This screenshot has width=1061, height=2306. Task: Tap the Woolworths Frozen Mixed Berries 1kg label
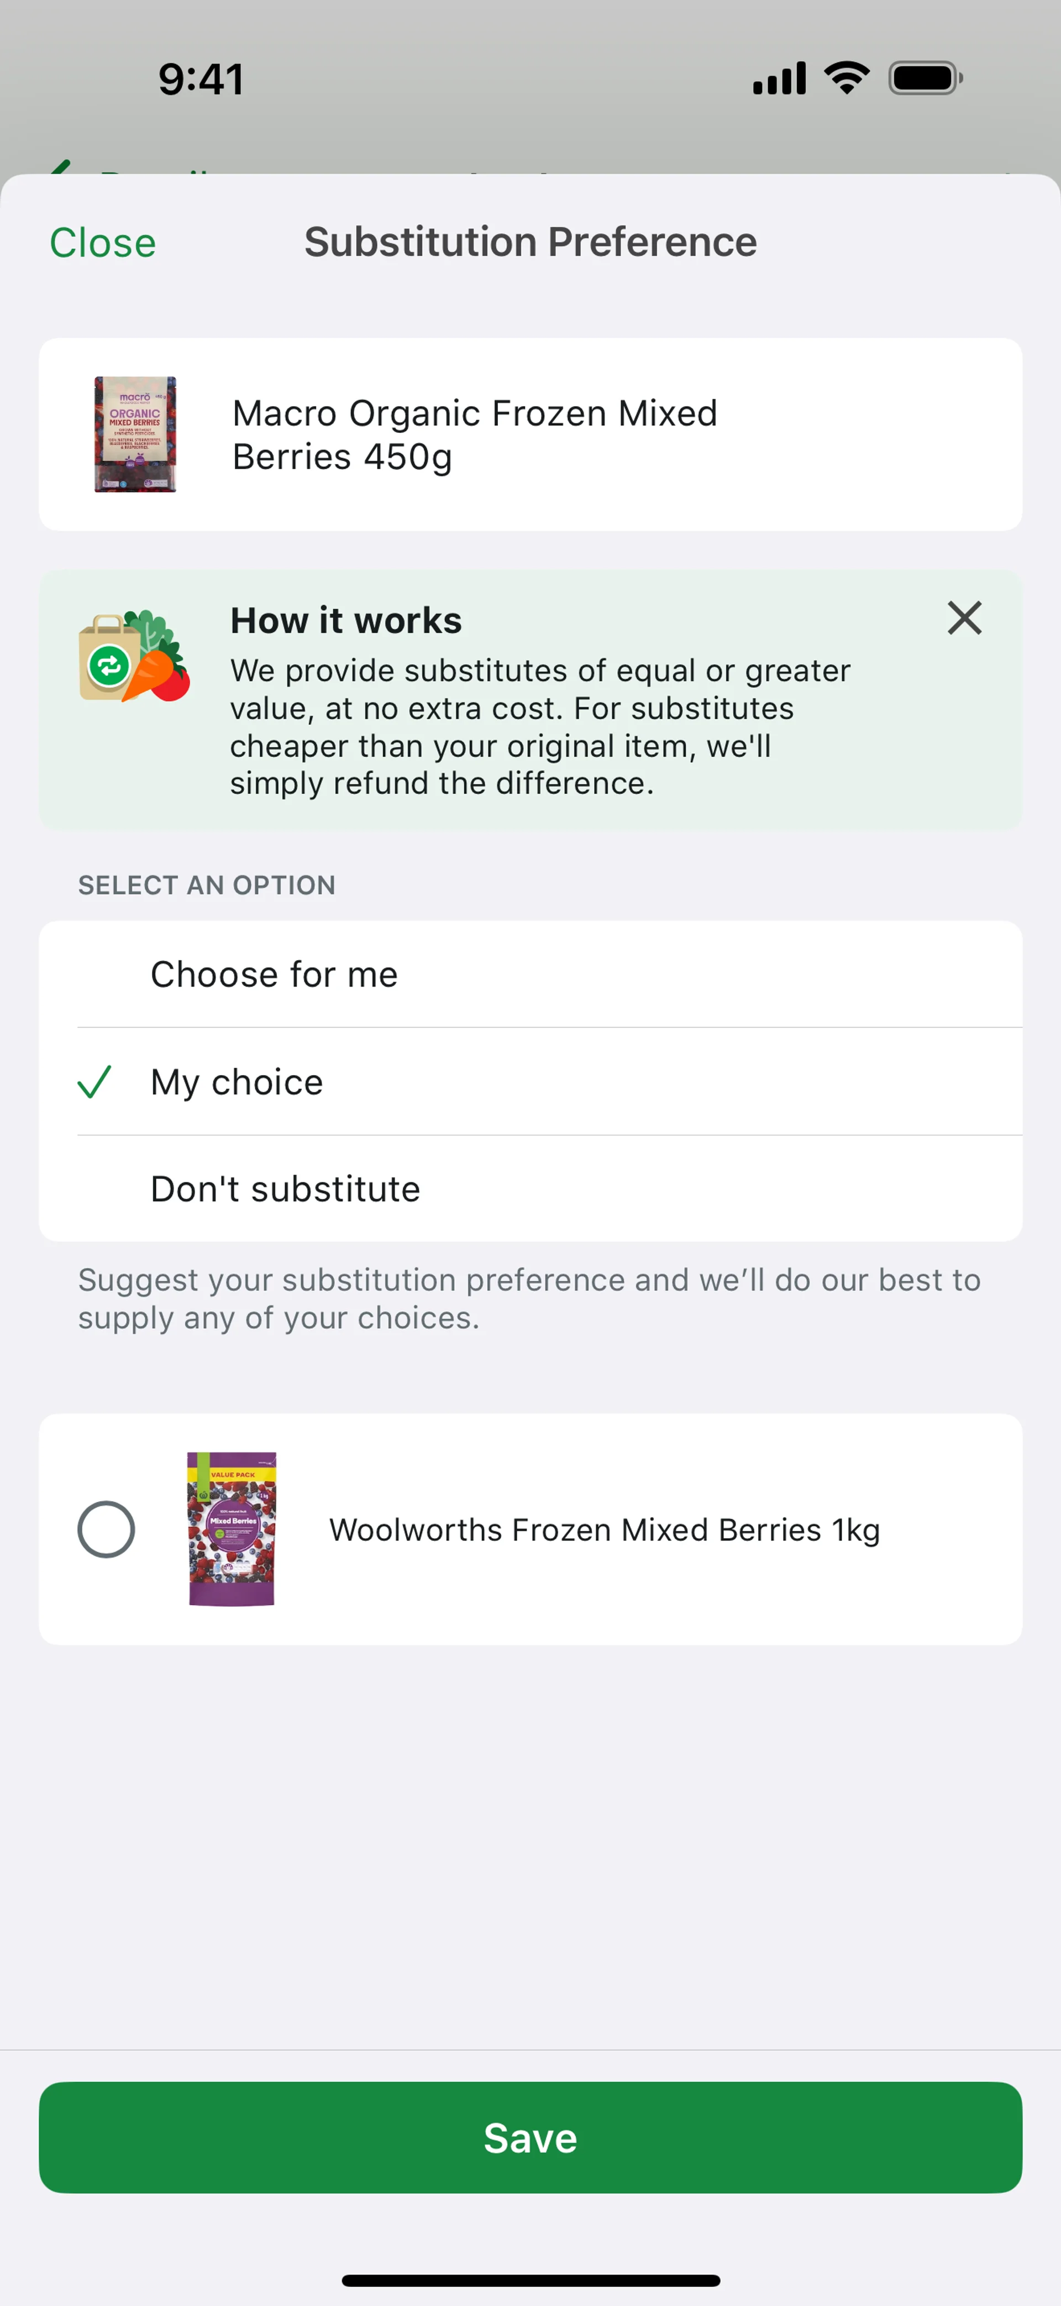(605, 1530)
